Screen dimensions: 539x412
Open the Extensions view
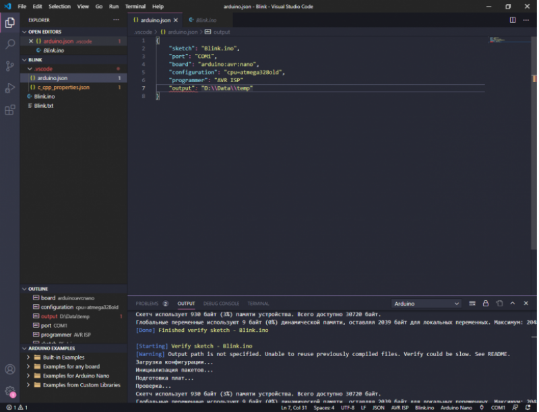[10, 110]
